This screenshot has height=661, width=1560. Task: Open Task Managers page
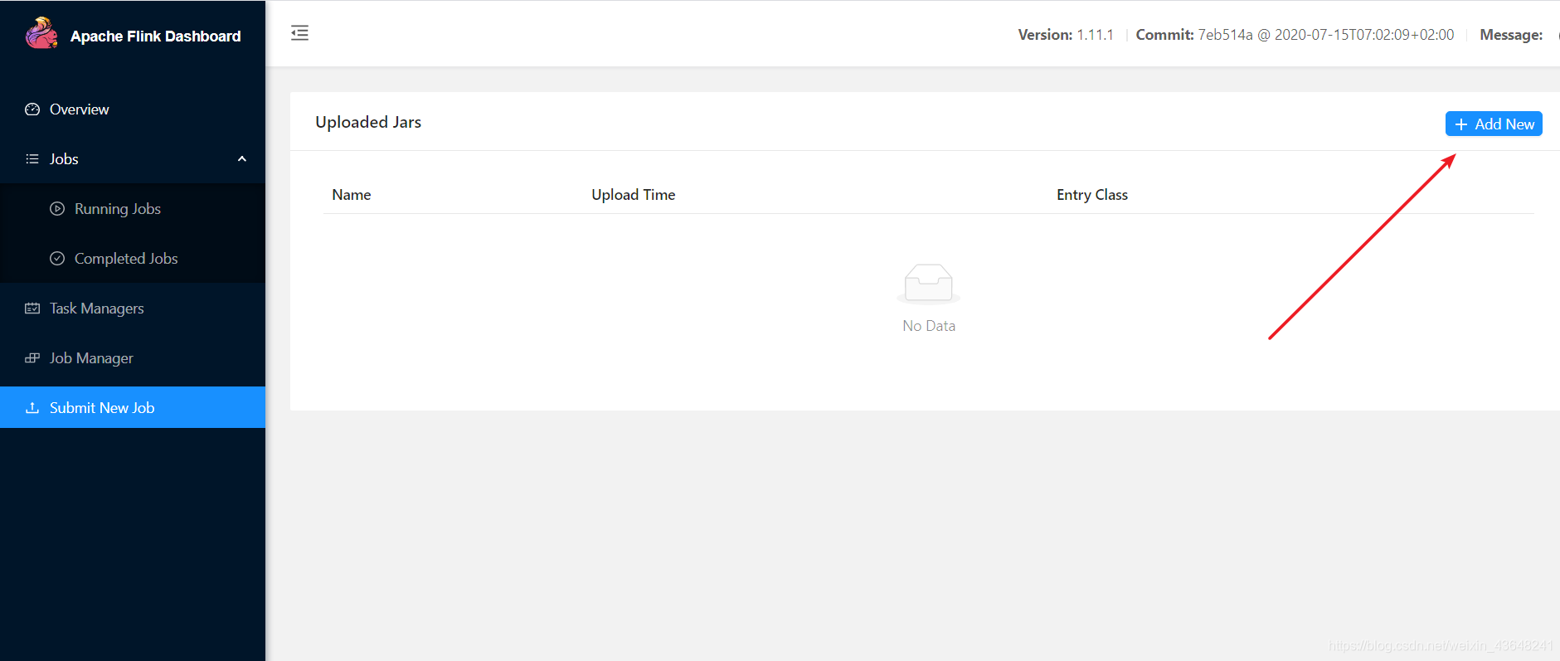click(x=133, y=309)
